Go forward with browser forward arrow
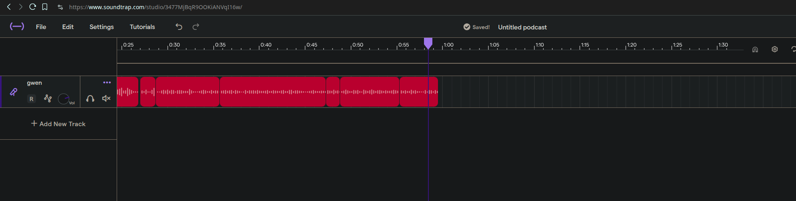This screenshot has width=796, height=201. (21, 7)
